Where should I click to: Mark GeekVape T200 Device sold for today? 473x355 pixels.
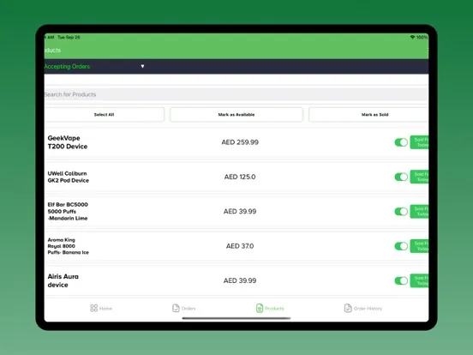coord(419,142)
